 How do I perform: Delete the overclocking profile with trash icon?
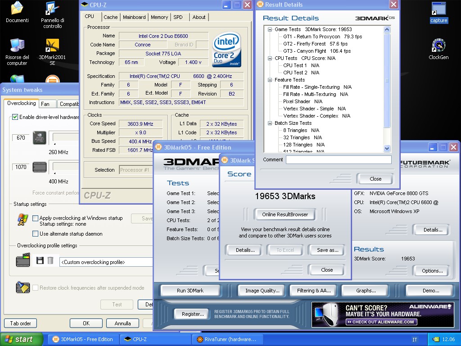coord(50,260)
